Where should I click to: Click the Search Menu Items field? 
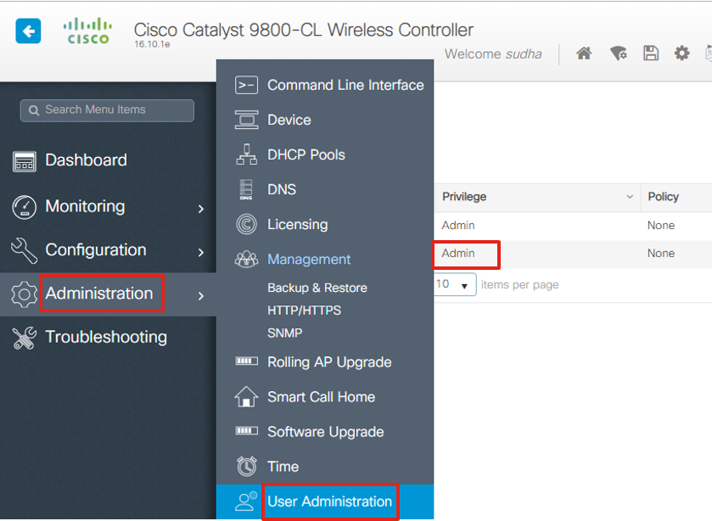[x=107, y=110]
